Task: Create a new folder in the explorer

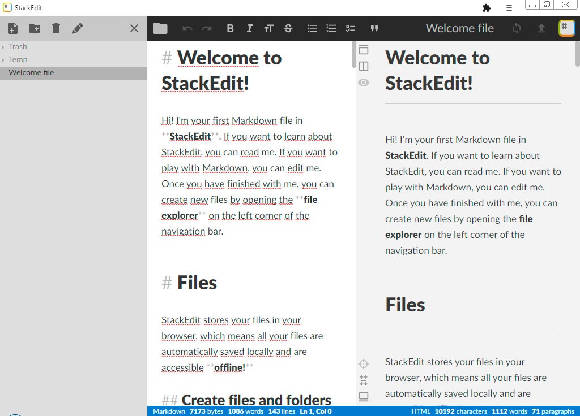Action: click(35, 28)
